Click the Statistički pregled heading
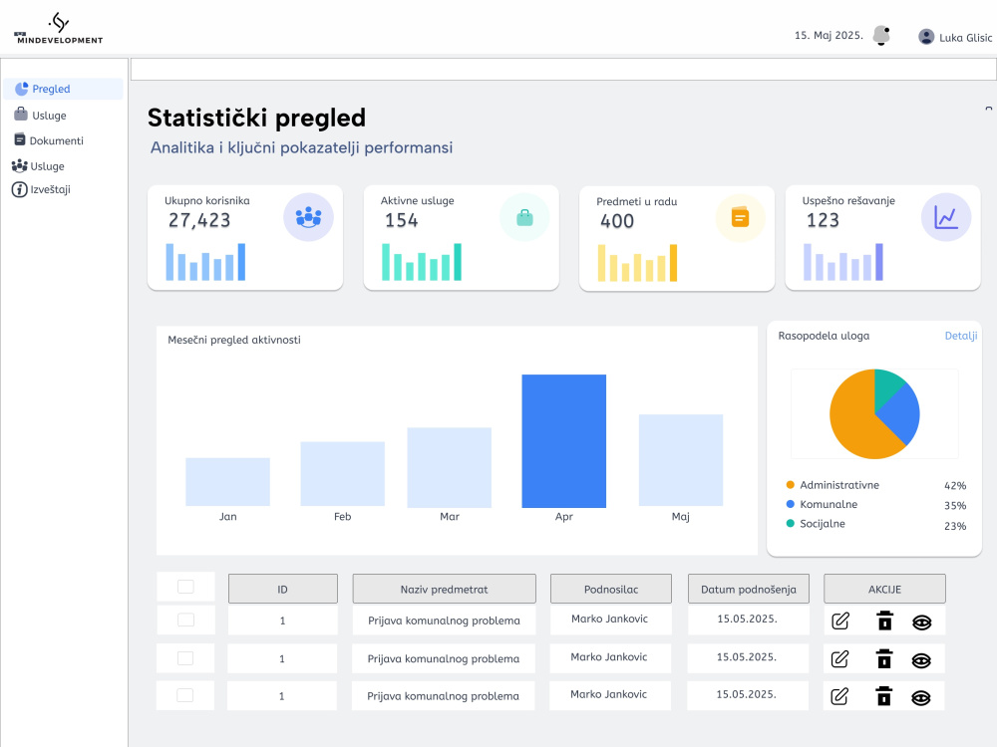The height and width of the screenshot is (747, 997). [x=257, y=119]
